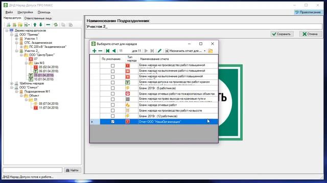Check default box for работ краном row
Image resolution: width=327 pixels, height=183 pixels.
click(112, 82)
